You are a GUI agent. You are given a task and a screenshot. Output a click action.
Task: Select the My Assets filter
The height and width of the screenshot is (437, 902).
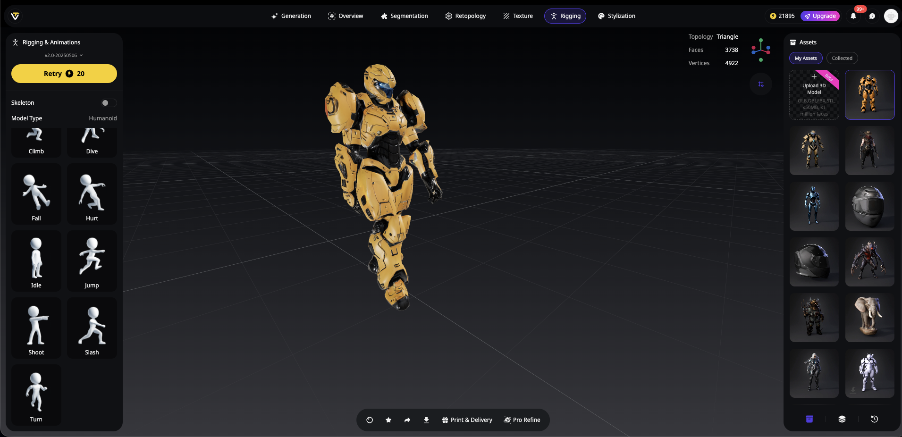coord(806,58)
